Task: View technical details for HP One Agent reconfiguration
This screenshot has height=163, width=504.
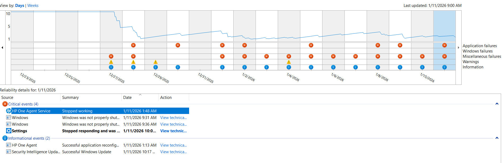Action: coord(173,145)
